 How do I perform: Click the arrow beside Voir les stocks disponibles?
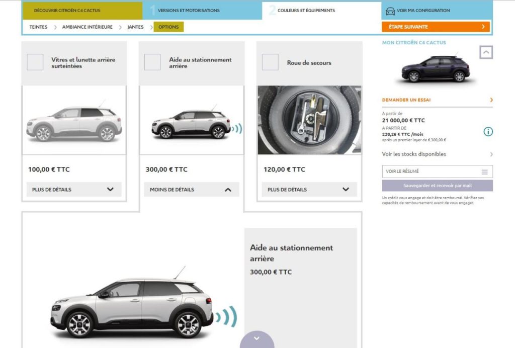[491, 154]
